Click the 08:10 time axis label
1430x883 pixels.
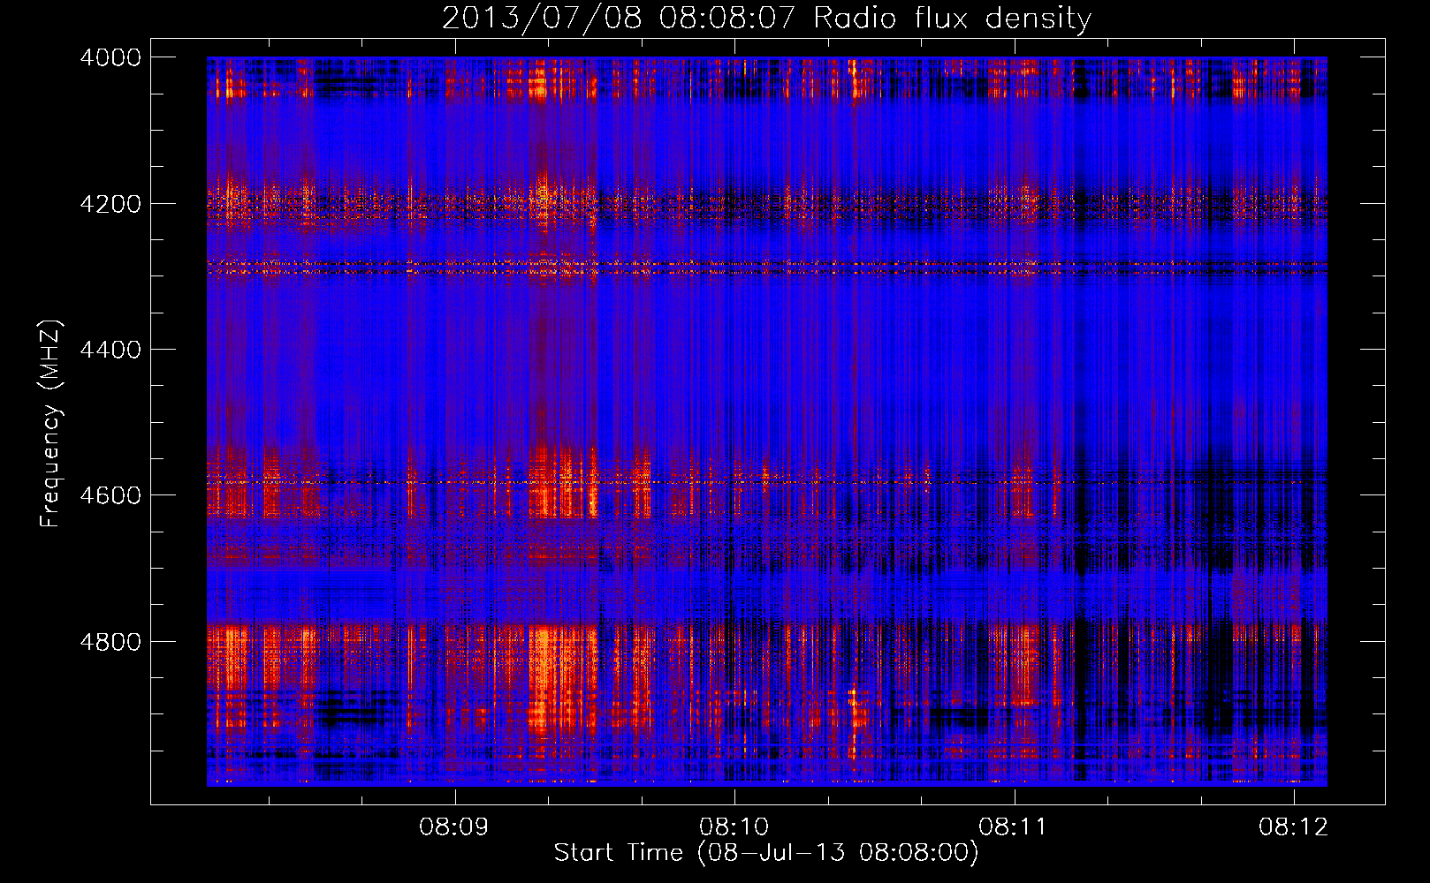(734, 827)
